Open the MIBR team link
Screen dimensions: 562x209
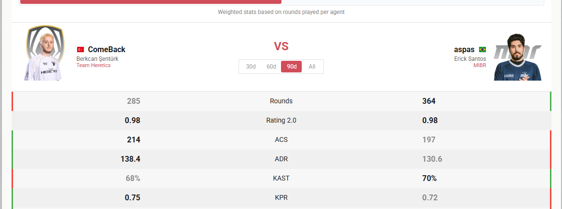click(x=480, y=65)
